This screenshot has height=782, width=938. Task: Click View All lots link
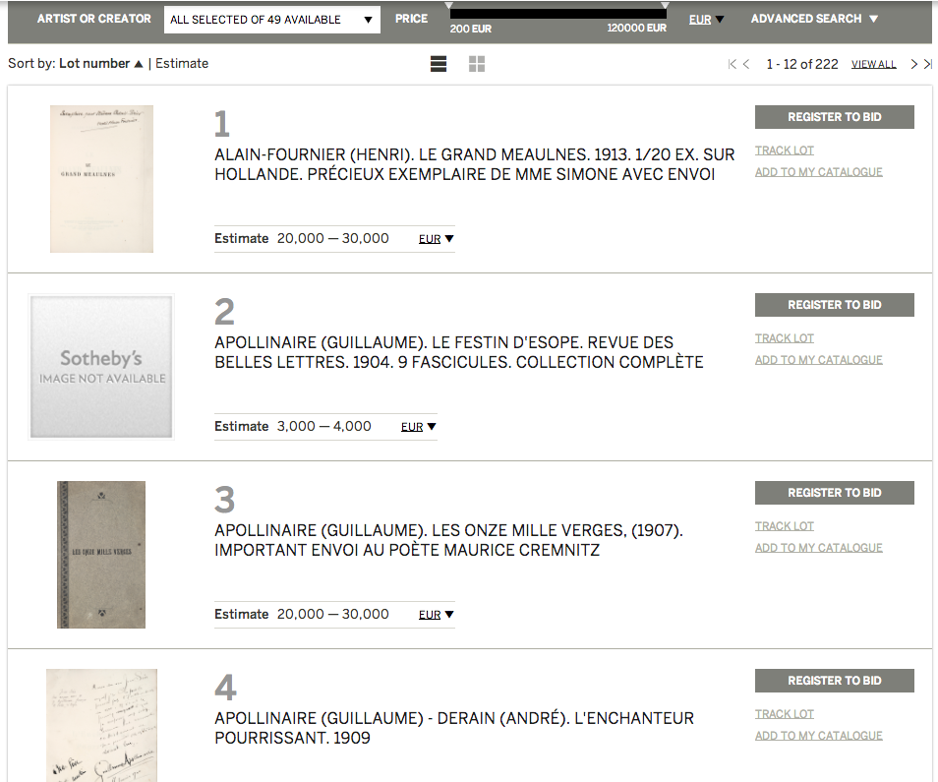click(x=873, y=64)
